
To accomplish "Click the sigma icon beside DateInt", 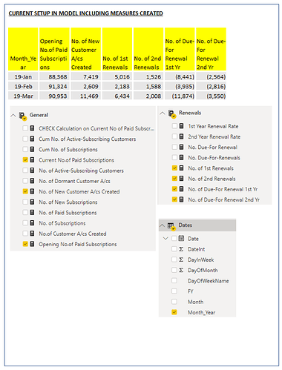I will tap(181, 249).
